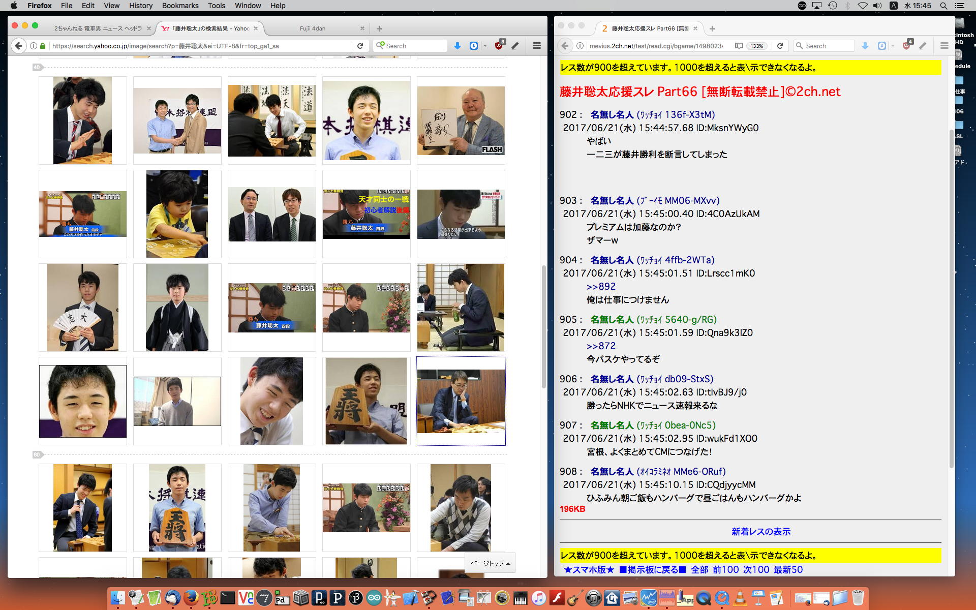Open the Bookmarks menu
Image resolution: width=976 pixels, height=610 pixels.
180,6
